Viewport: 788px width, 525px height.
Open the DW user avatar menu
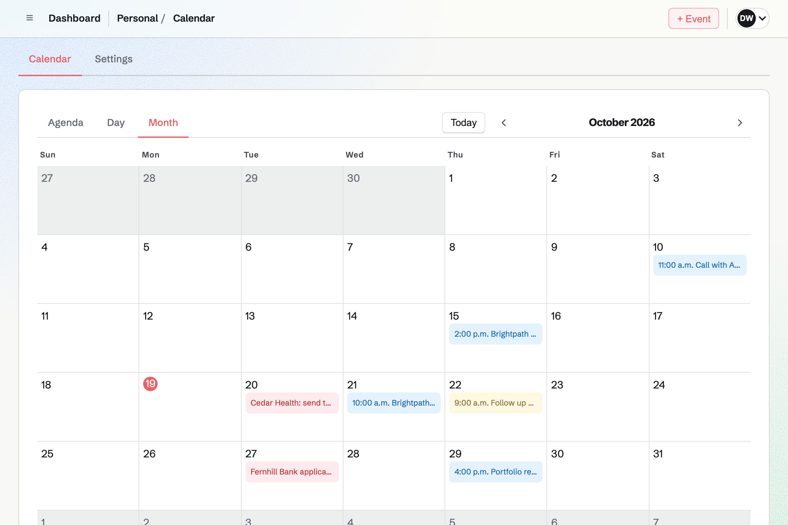tap(752, 18)
